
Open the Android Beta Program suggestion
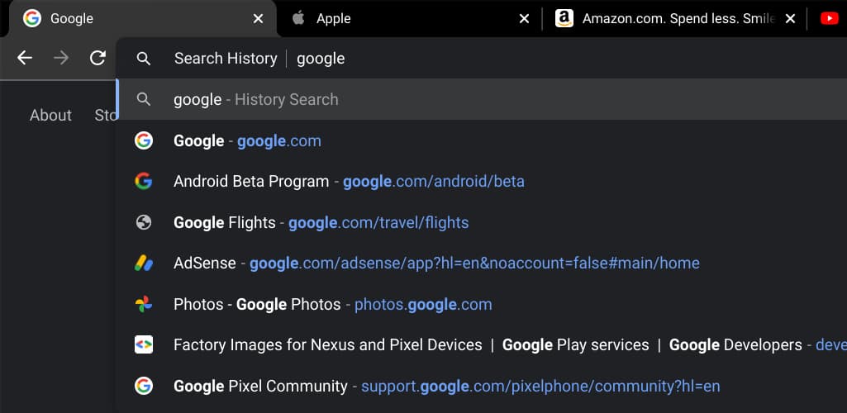tap(348, 182)
